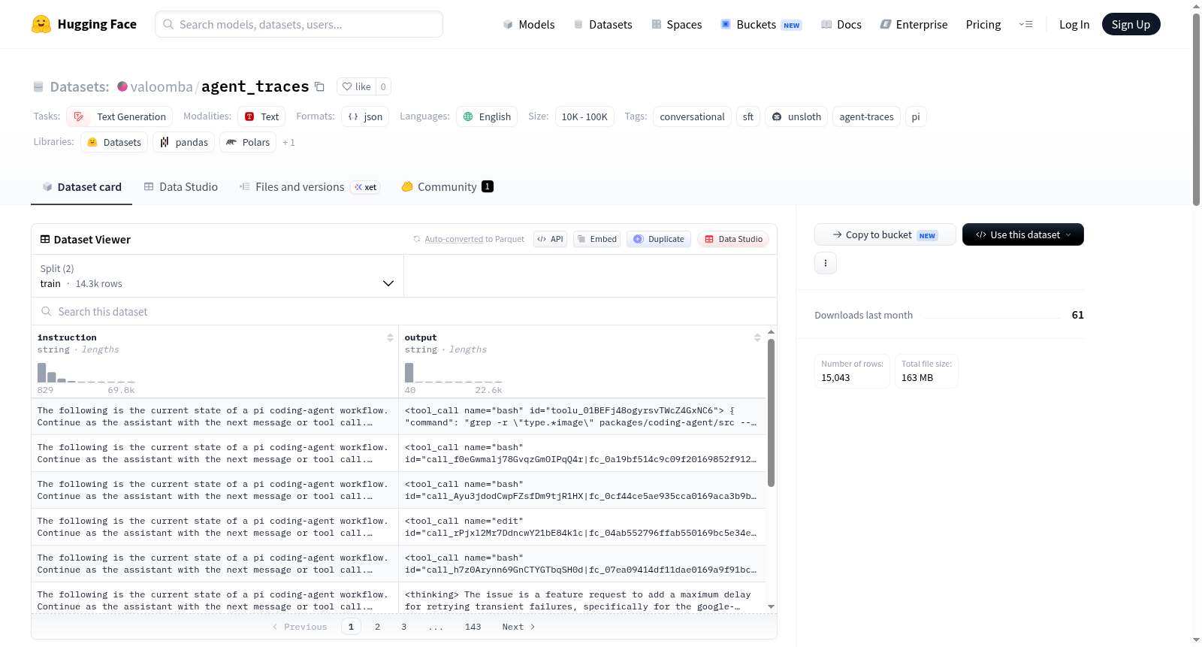Open Models in the navigation bar
1202x647 pixels.
[529, 24]
